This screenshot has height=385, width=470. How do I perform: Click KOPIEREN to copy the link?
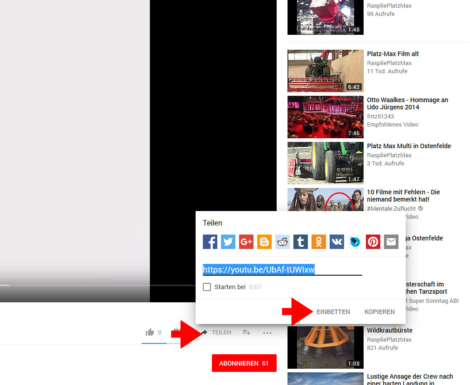tap(379, 312)
